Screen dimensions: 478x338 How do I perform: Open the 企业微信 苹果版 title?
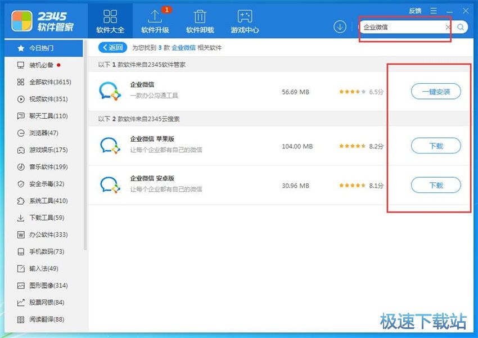tap(152, 139)
